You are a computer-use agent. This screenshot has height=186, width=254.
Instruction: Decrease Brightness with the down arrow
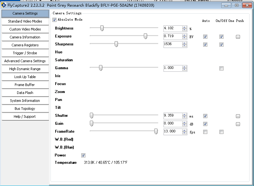(x=184, y=30)
